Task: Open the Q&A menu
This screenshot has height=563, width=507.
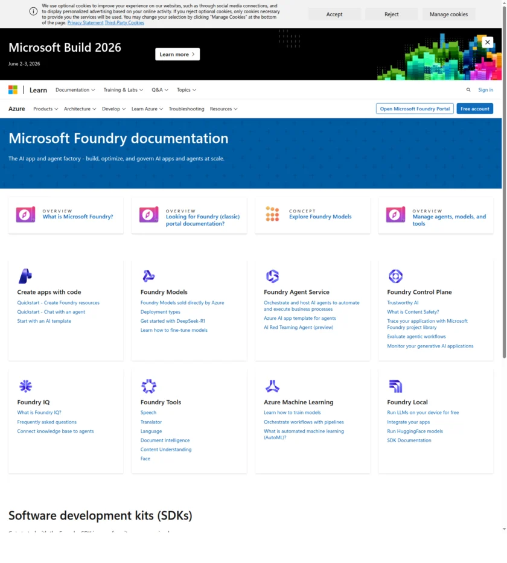Action: coord(159,89)
